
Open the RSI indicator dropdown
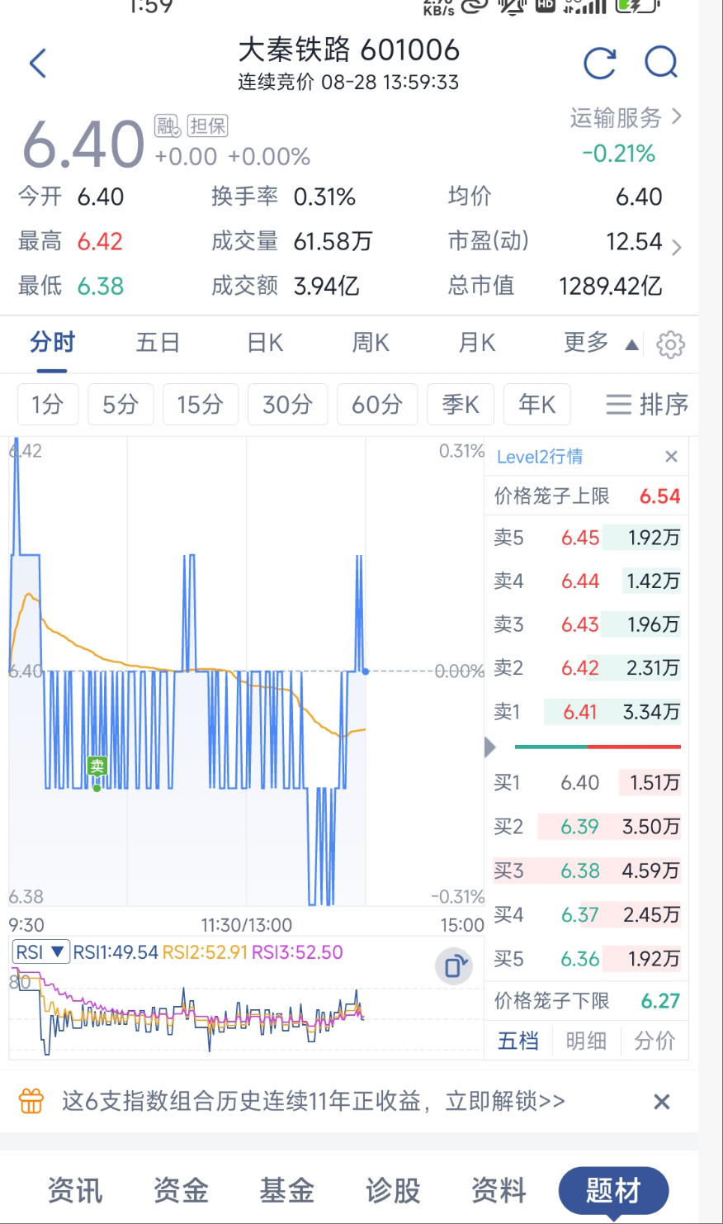pos(40,952)
